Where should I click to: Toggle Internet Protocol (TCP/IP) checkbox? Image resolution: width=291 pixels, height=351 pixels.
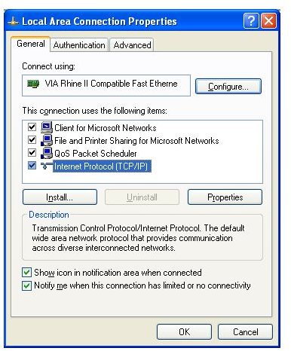coord(32,166)
